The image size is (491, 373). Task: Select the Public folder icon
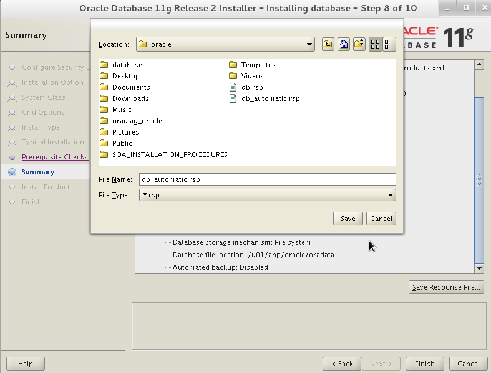point(104,143)
